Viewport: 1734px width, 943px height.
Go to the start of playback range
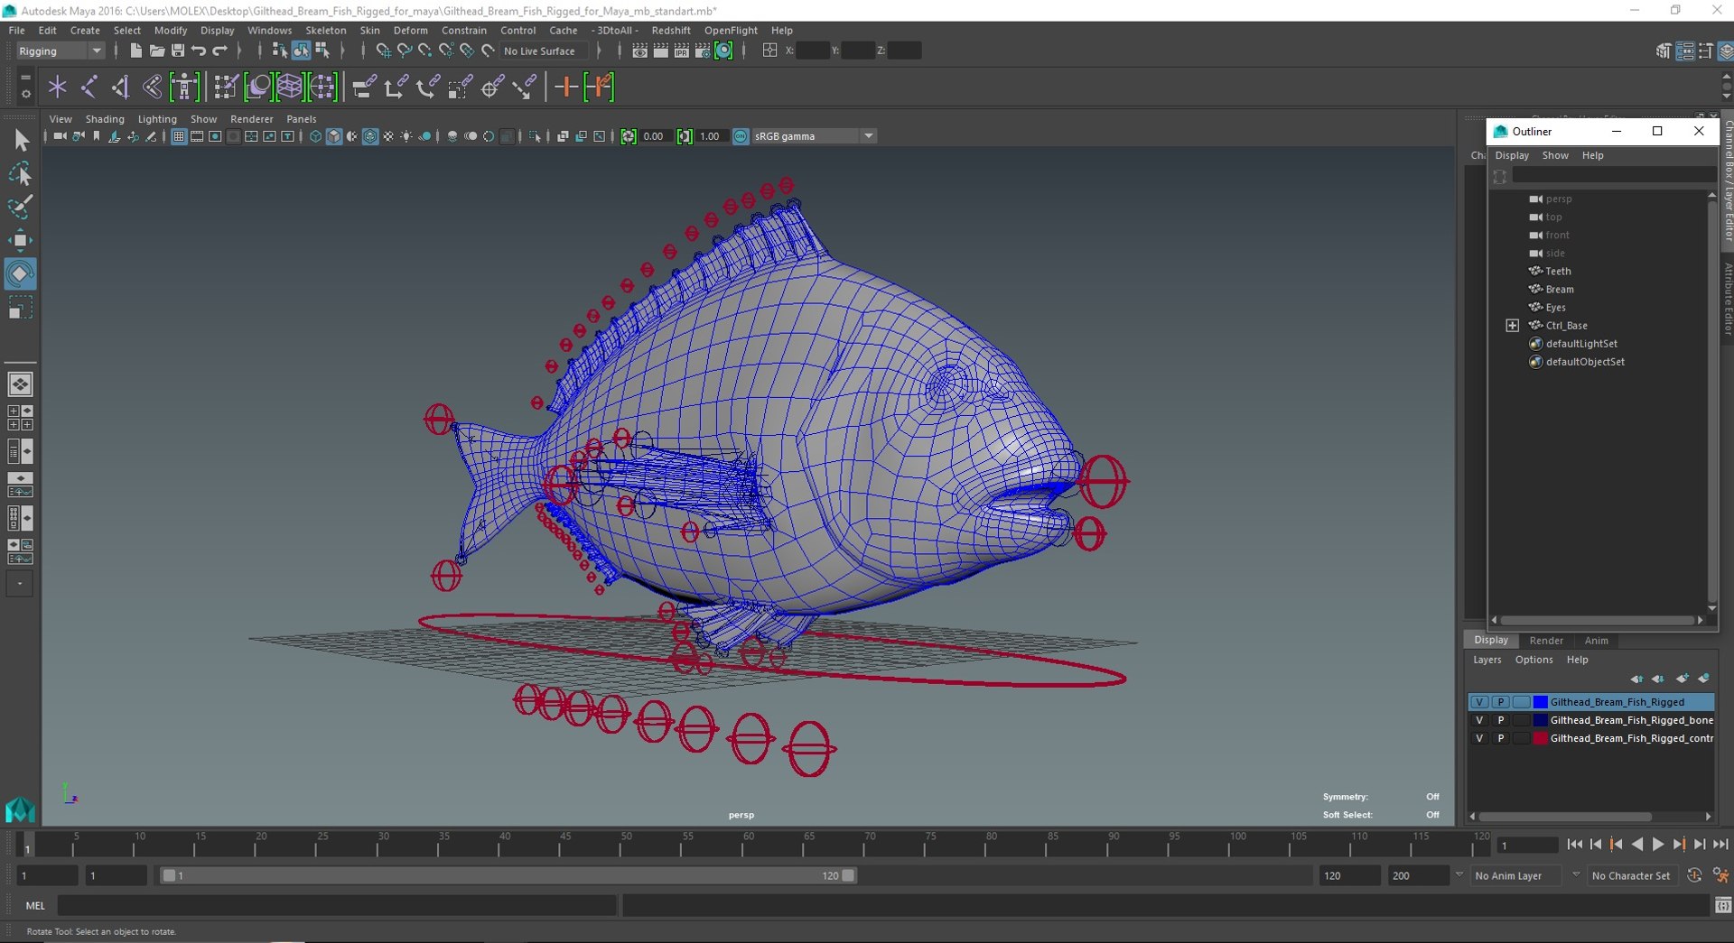[x=1575, y=845]
